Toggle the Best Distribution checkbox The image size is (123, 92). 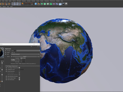pyautogui.click(x=19, y=80)
